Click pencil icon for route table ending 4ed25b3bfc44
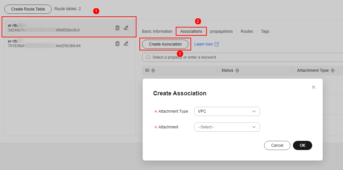The height and width of the screenshot is (170, 343). click(126, 44)
